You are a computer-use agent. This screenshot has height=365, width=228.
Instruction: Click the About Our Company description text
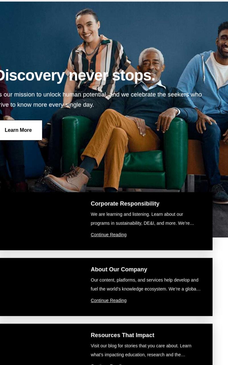146,285
